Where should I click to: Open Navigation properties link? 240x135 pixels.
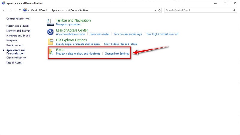coord(68,24)
